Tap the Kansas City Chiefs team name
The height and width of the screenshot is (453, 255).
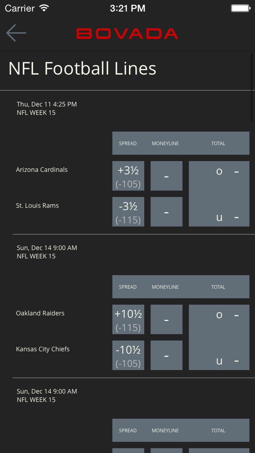(43, 349)
